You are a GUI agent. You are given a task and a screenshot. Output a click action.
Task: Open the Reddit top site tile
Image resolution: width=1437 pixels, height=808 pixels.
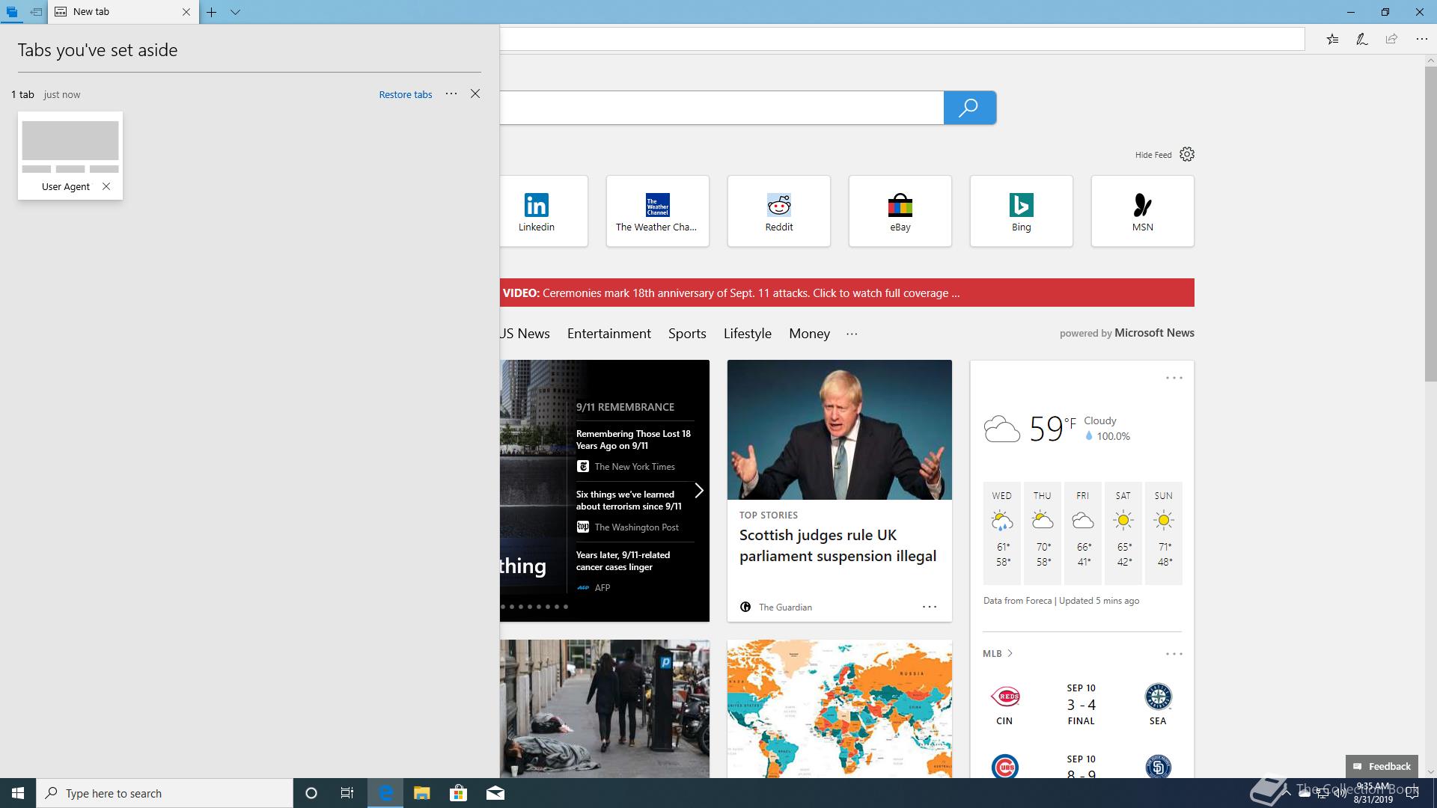[779, 211]
